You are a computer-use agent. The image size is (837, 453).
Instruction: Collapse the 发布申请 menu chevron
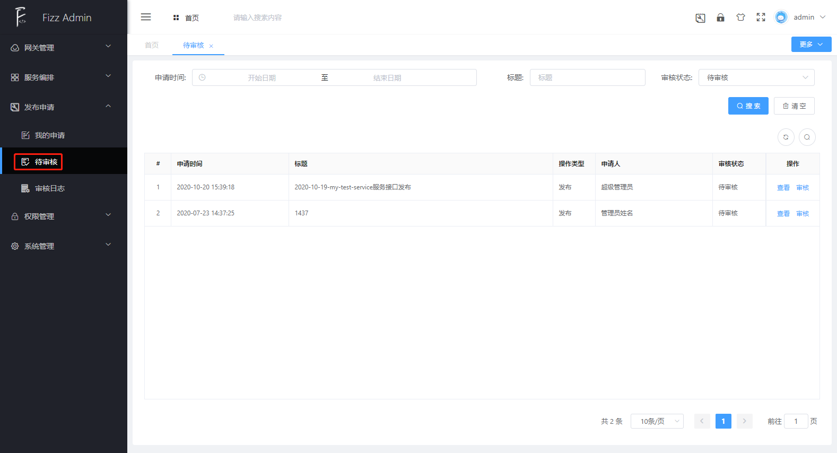pos(108,106)
